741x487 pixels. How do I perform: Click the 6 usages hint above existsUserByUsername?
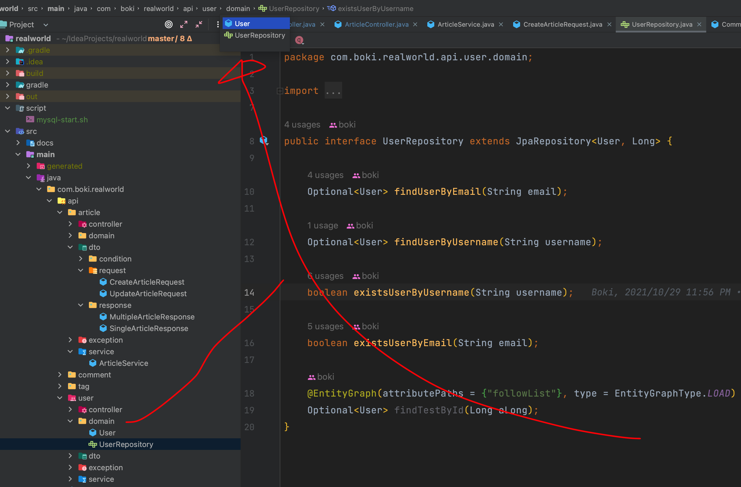pyautogui.click(x=325, y=276)
